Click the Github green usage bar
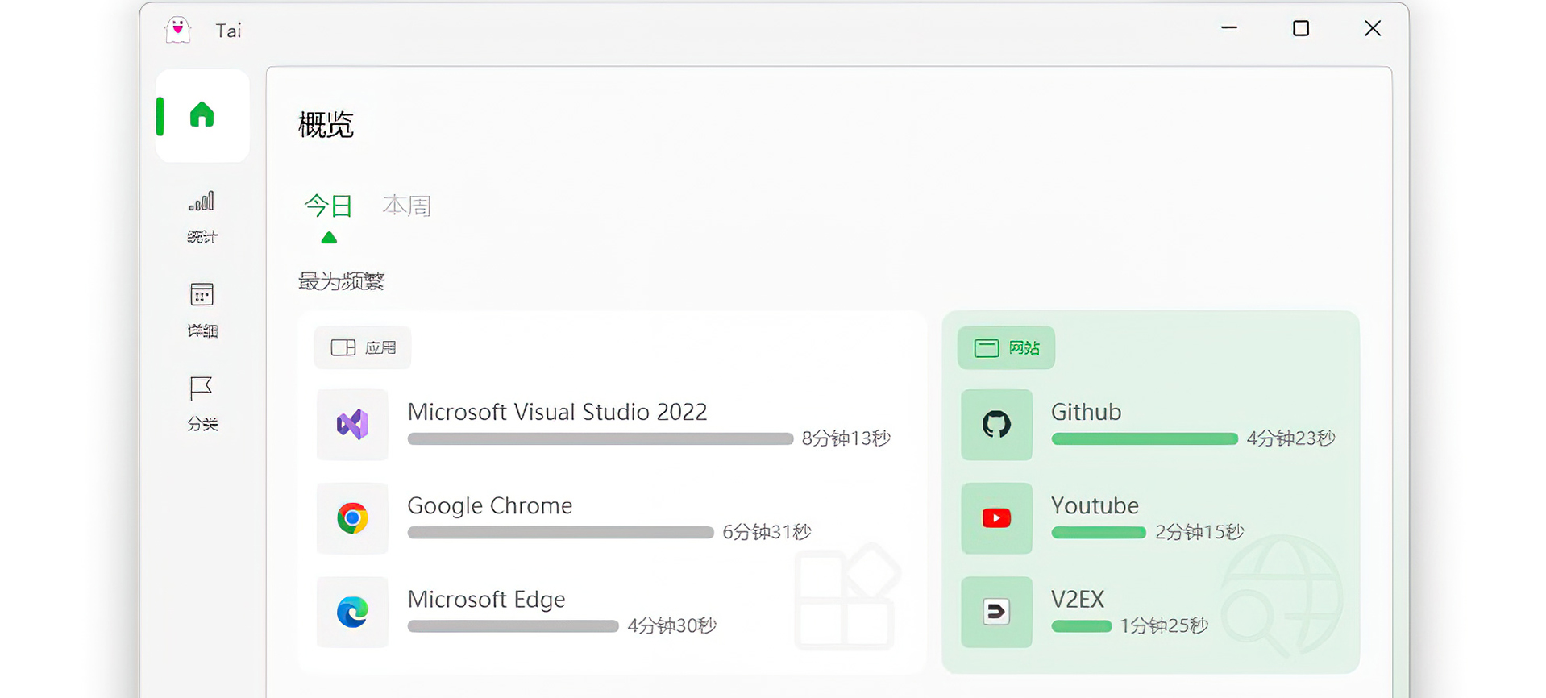Screen dimensions: 1546x698 pos(1145,439)
